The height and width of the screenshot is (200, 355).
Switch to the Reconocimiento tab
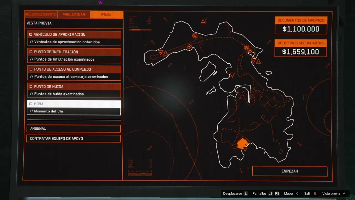41,14
